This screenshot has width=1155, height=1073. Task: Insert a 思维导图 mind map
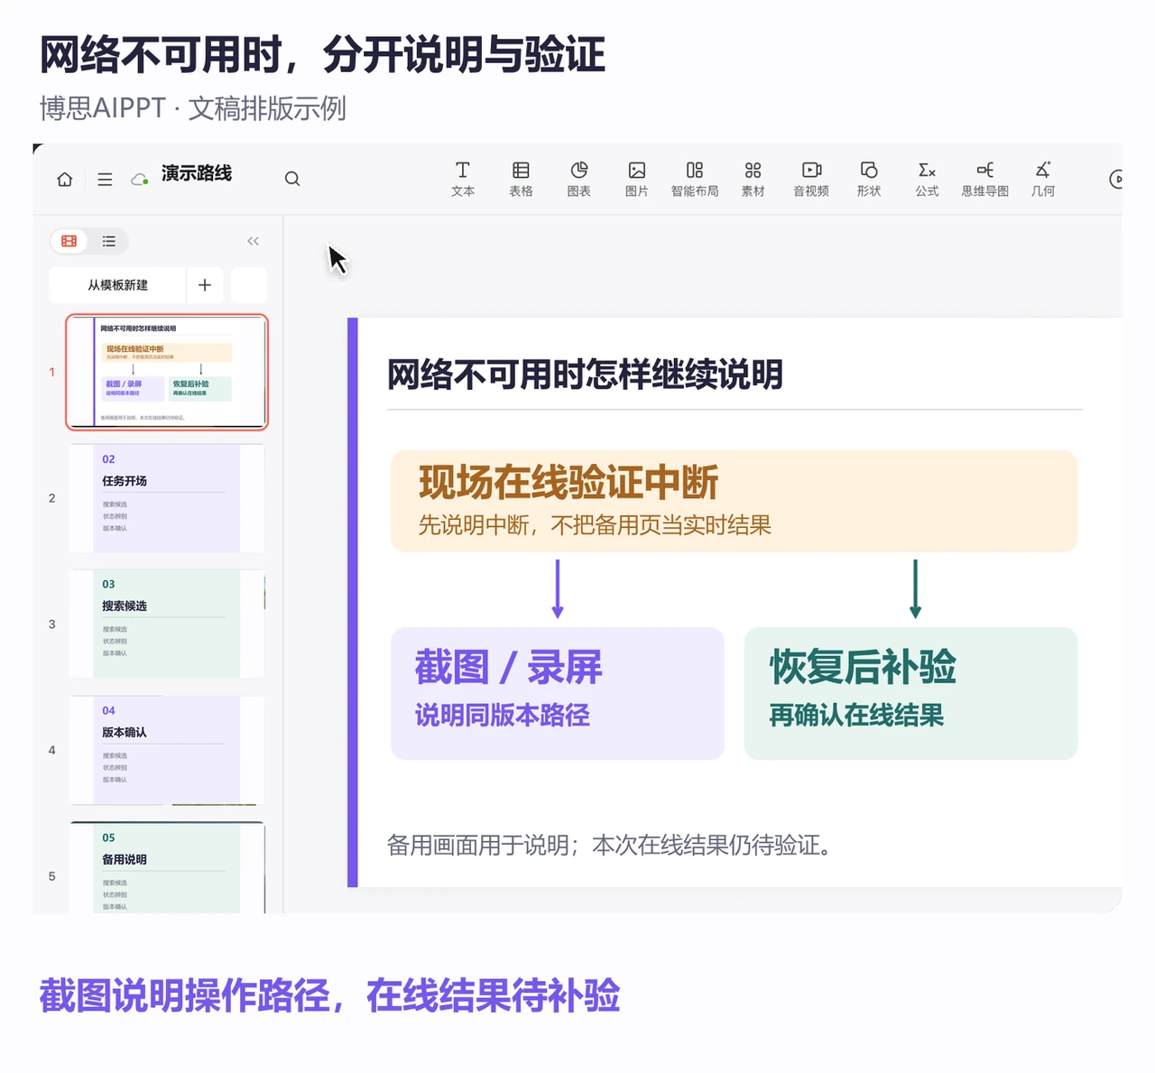(x=984, y=179)
